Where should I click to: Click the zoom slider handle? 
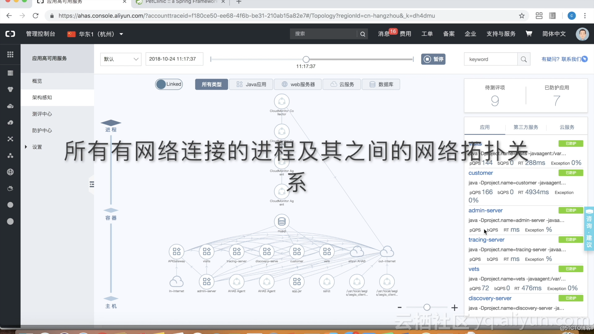click(427, 307)
